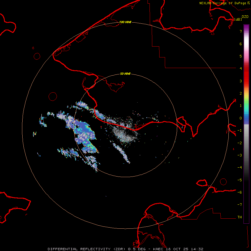The width and height of the screenshot is (251, 251).
Task: Click the DIFFERENTIAL REFLECTIVITY (ZDR) caption text
Action: pyautogui.click(x=87, y=249)
